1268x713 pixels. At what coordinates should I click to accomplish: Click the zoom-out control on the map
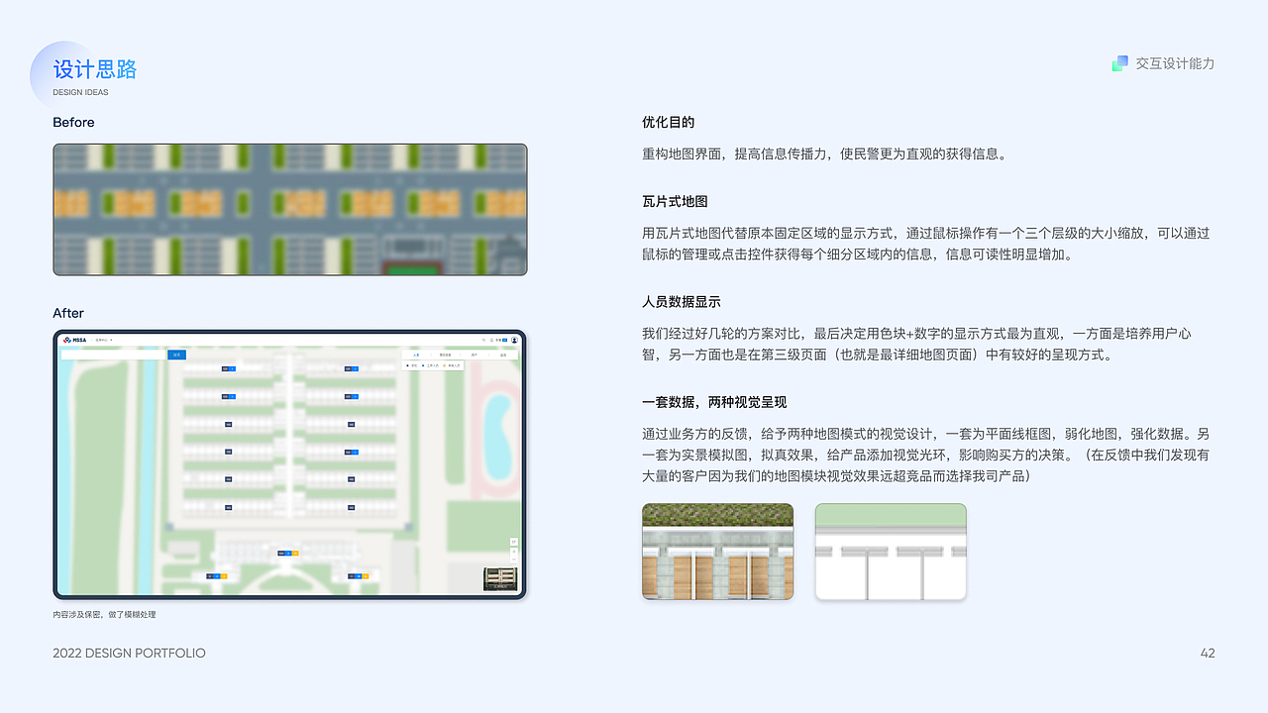[514, 560]
